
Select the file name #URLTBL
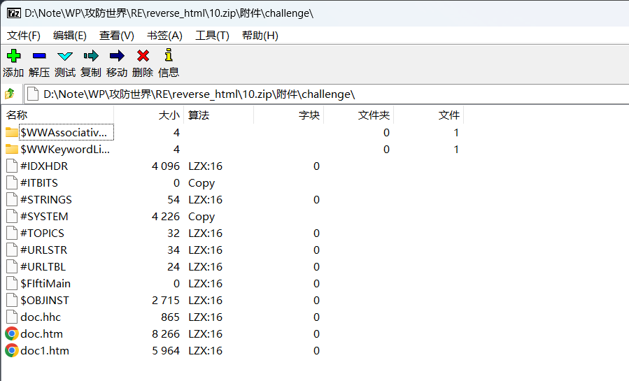(x=43, y=267)
